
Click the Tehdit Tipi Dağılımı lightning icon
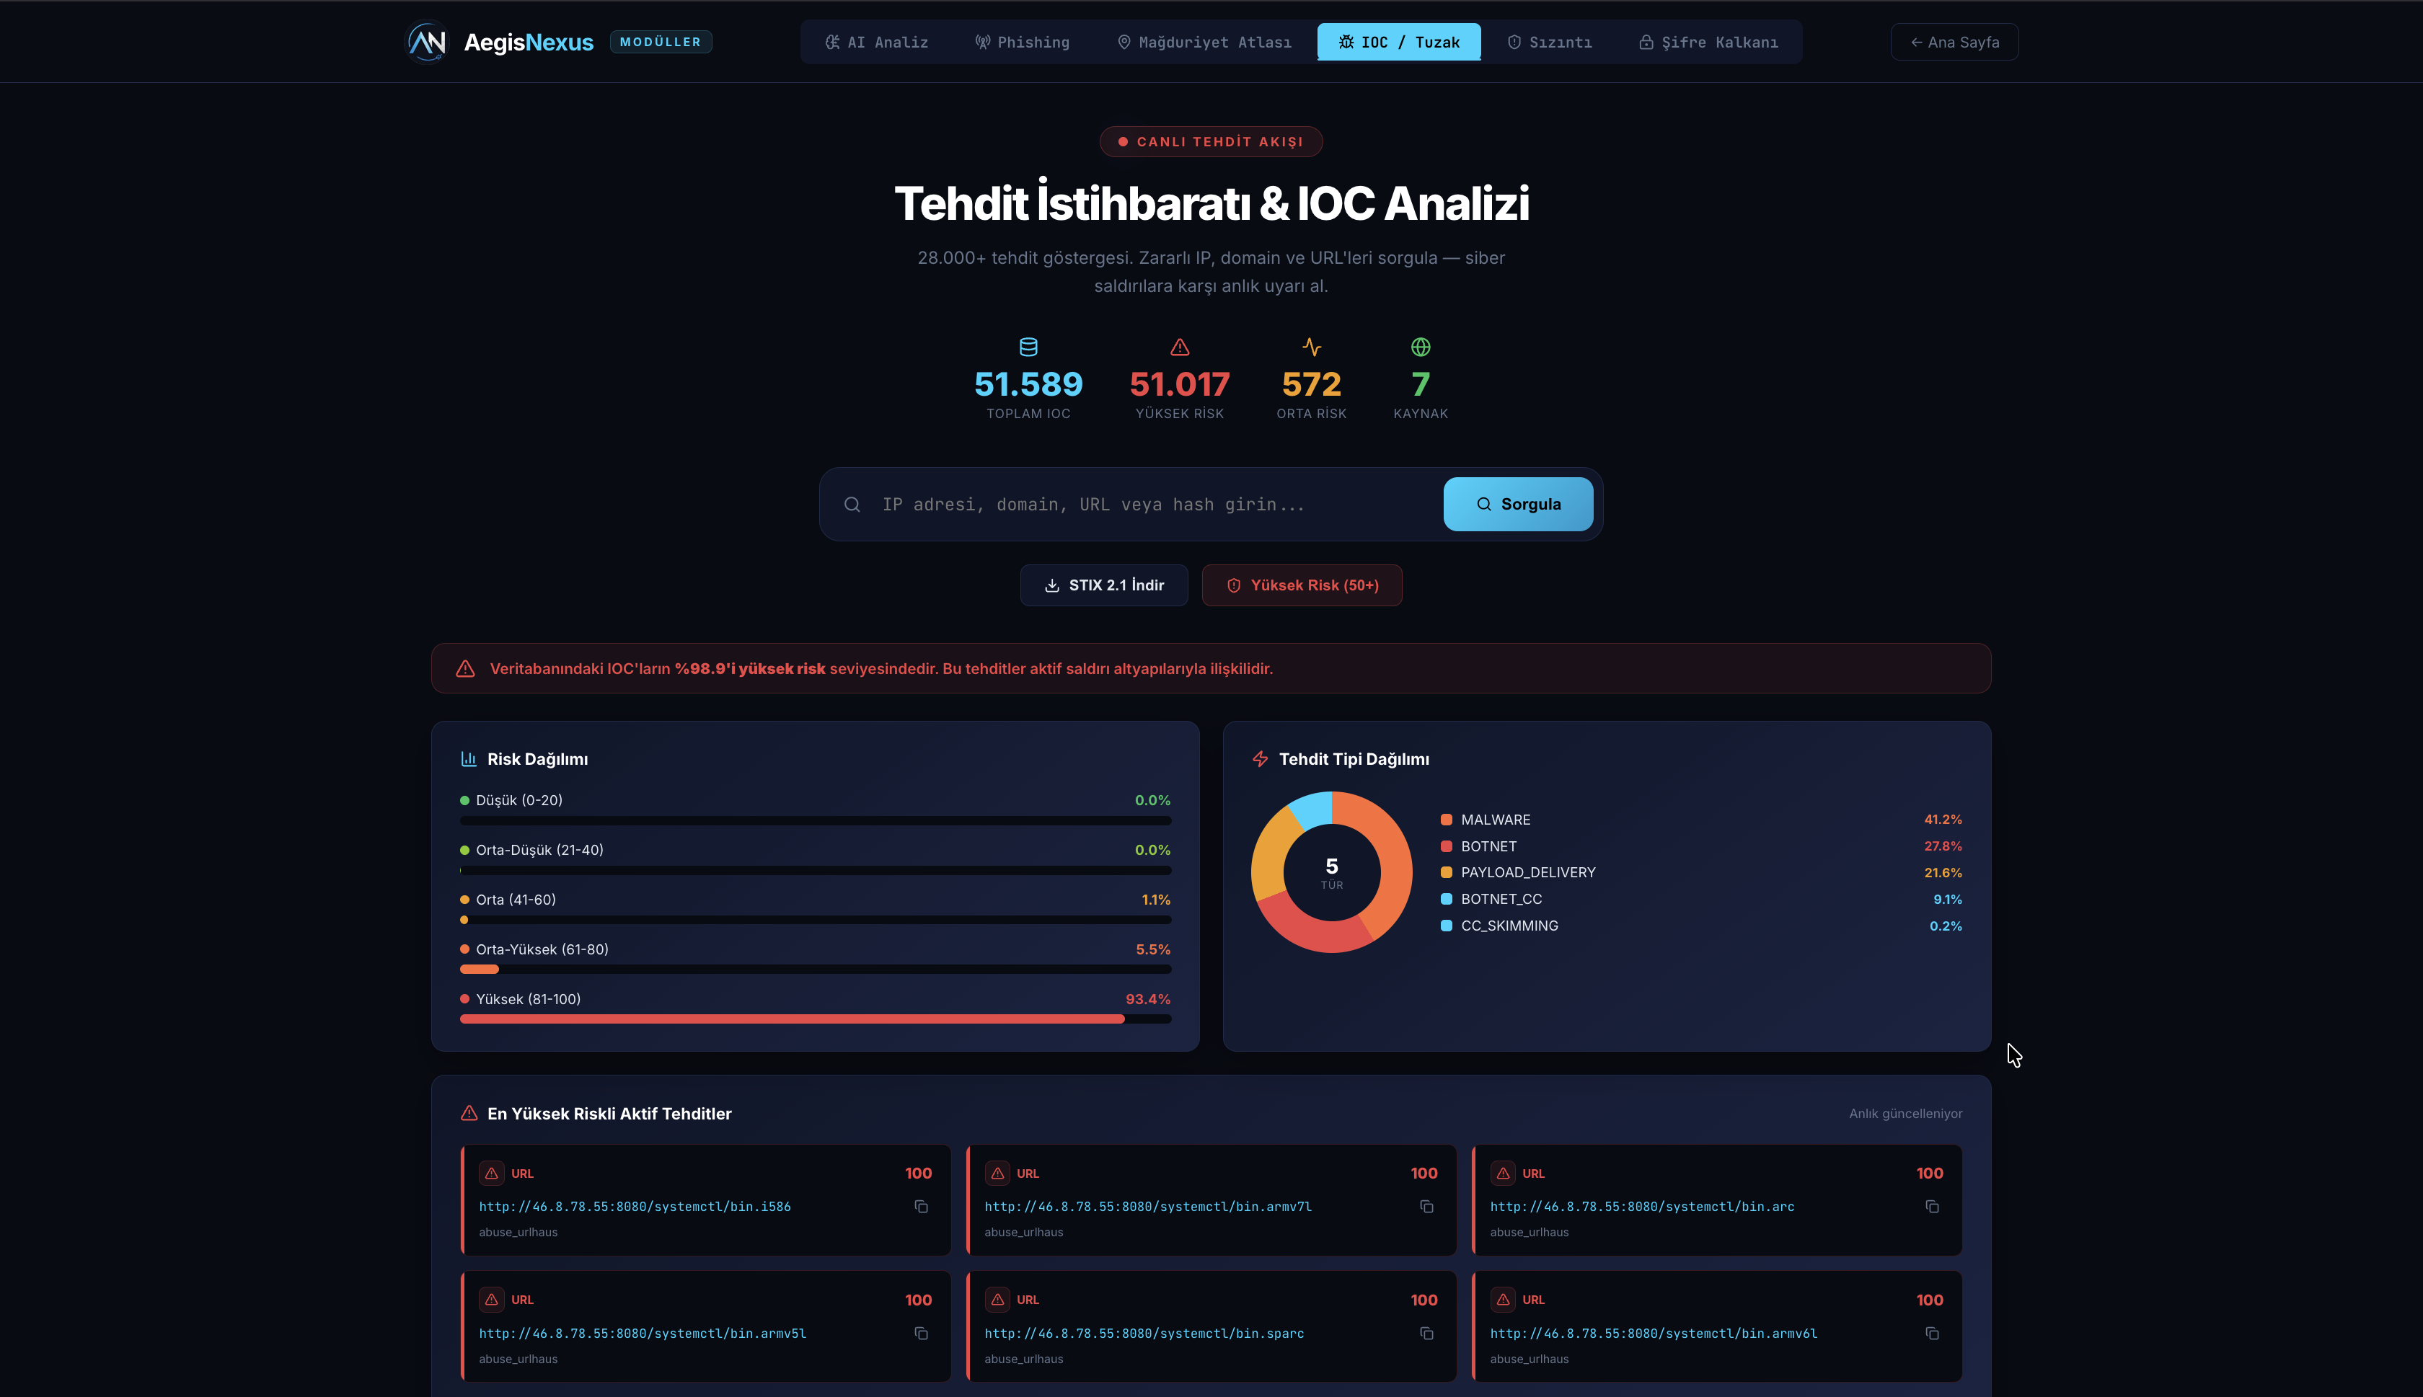click(1261, 759)
